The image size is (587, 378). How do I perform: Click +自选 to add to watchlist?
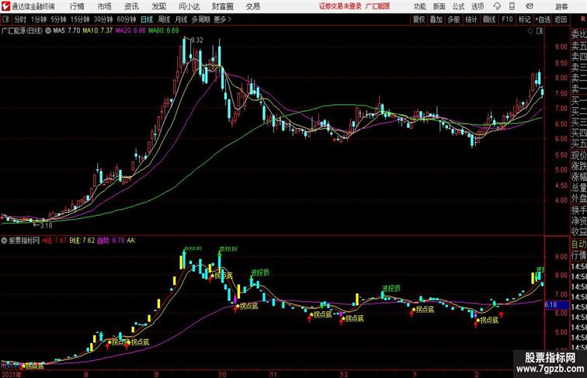pos(543,19)
